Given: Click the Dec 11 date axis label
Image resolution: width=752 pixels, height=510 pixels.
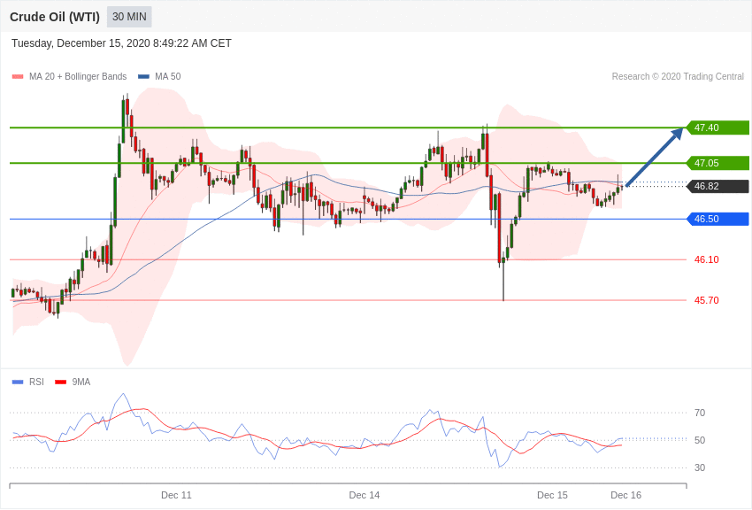Looking at the screenshot, I should (x=176, y=495).
